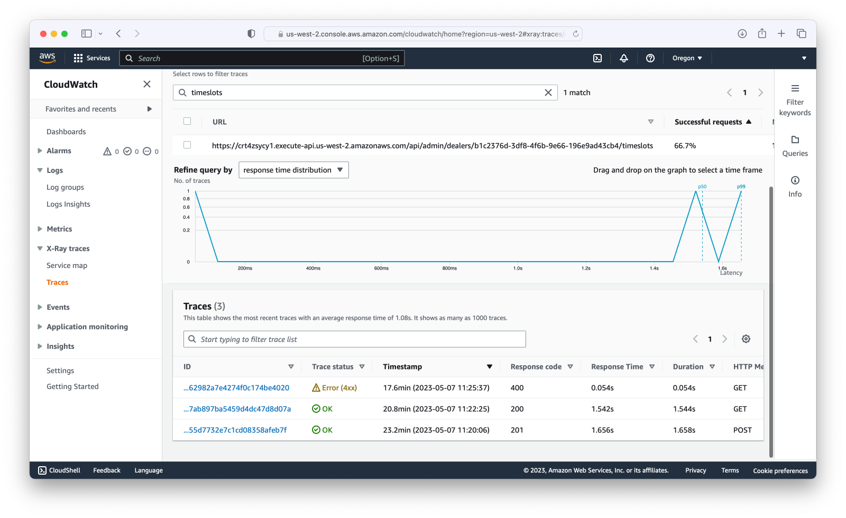
Task: Show Safari tab overview
Action: pos(802,33)
